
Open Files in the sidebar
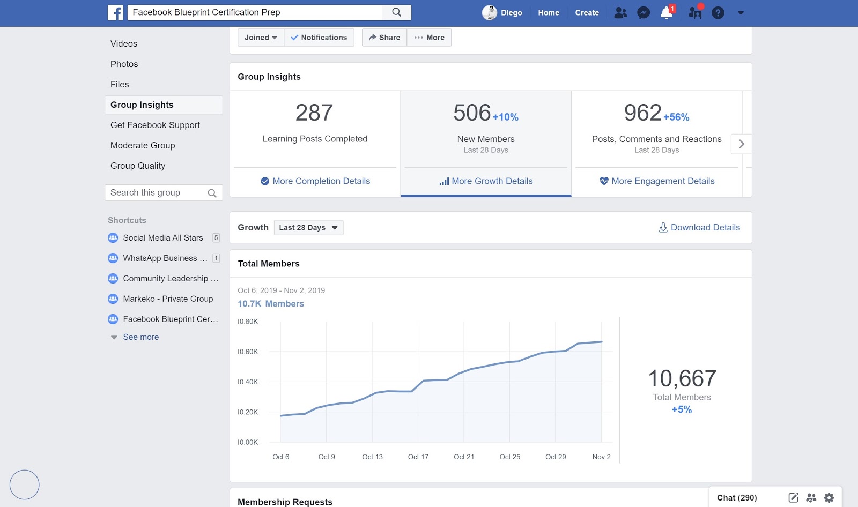(120, 85)
